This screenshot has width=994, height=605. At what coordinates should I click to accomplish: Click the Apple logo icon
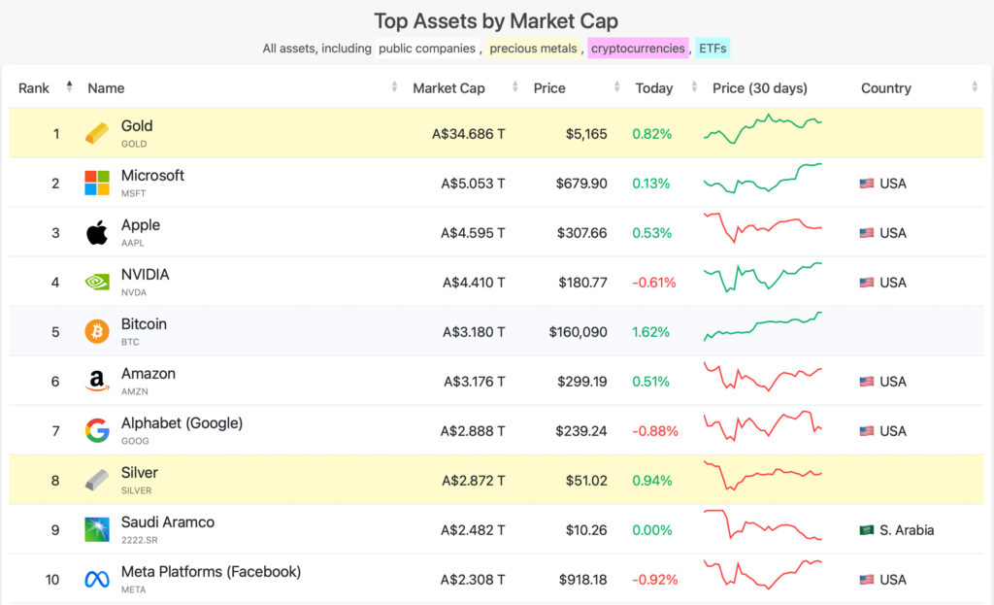[95, 231]
